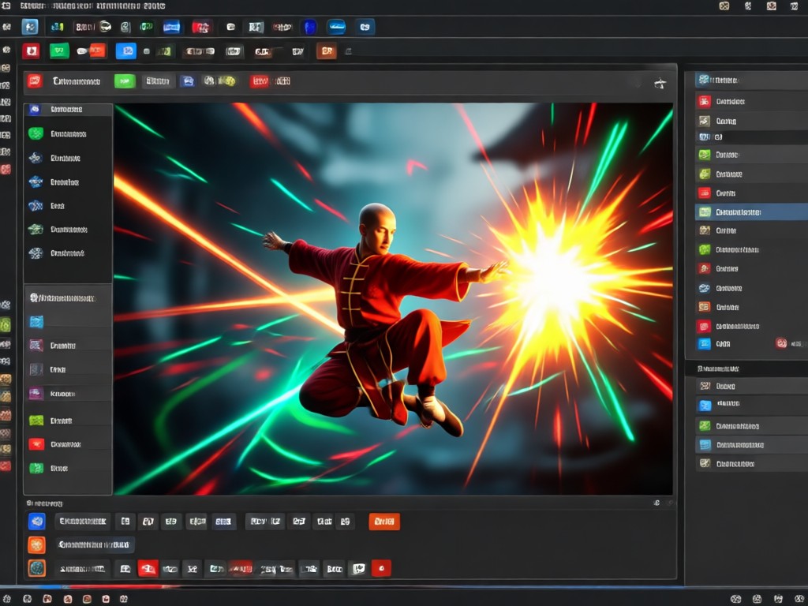Image resolution: width=808 pixels, height=606 pixels.
Task: Click the blue oval icon in the top toolbar
Action: tap(336, 27)
